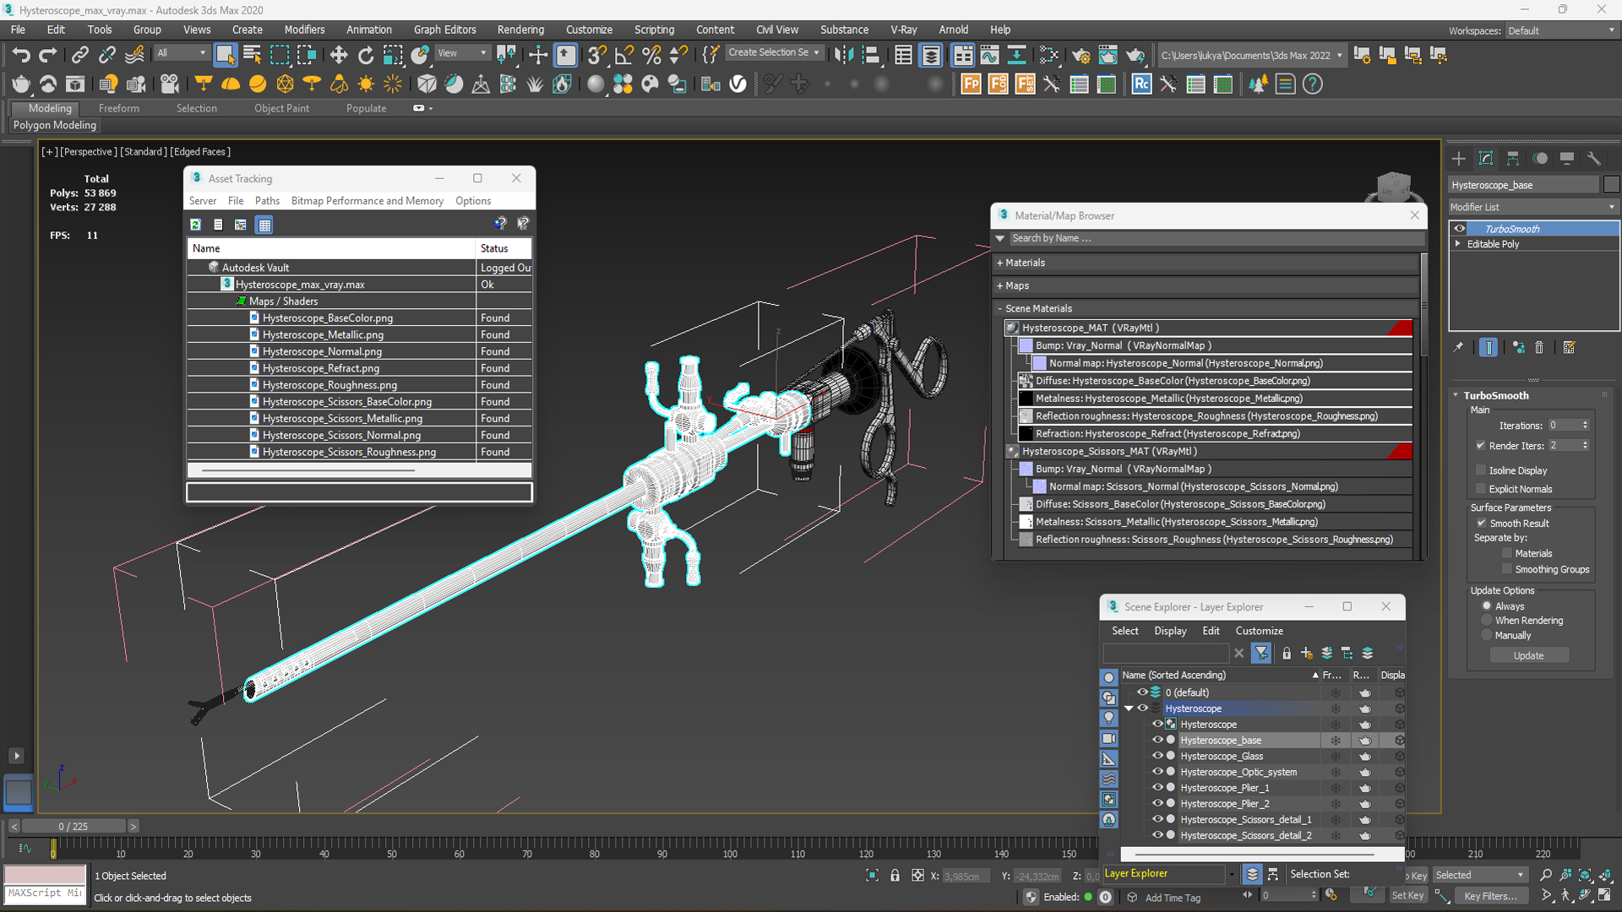The width and height of the screenshot is (1622, 912).
Task: Click the Redo arrow icon
Action: (48, 55)
